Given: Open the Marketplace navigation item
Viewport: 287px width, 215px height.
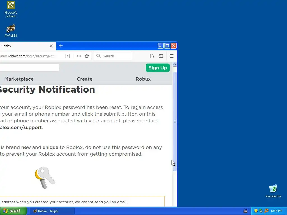Looking at the screenshot, I should pos(19,79).
